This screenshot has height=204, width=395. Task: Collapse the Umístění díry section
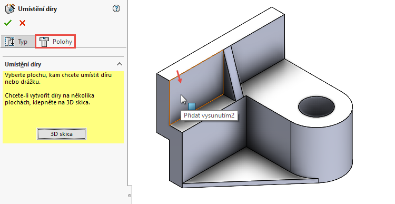(x=120, y=64)
